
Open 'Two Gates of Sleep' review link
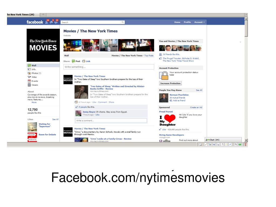coord(117,88)
